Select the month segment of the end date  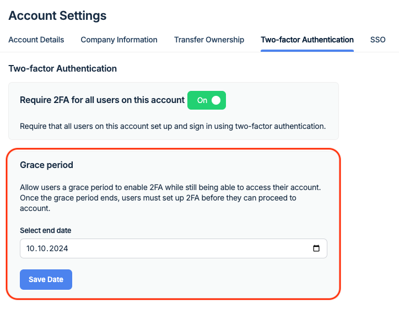[x=43, y=248]
